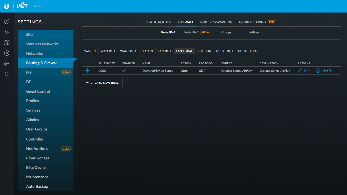Viewport: 347px width, 195px height.
Task: Open the Insights lightbulb icon
Action: 7,74
